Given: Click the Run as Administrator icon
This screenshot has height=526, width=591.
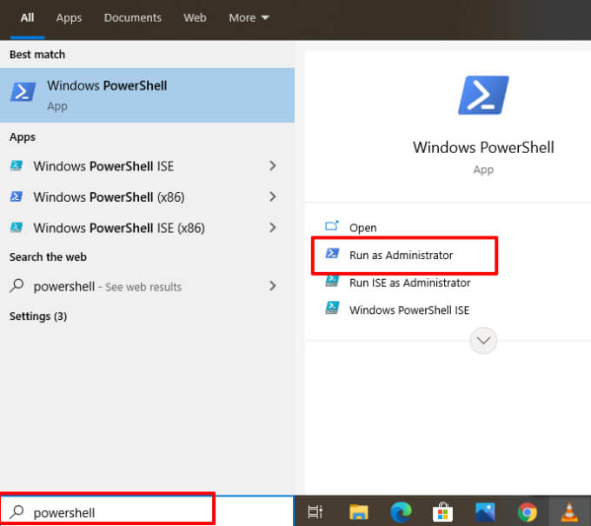Looking at the screenshot, I should (x=332, y=253).
